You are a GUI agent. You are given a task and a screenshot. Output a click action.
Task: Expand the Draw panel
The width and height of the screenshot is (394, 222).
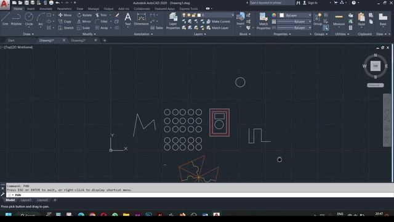pyautogui.click(x=28, y=34)
